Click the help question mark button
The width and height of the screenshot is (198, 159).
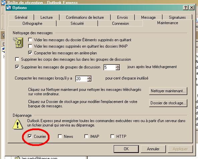pos(186,8)
